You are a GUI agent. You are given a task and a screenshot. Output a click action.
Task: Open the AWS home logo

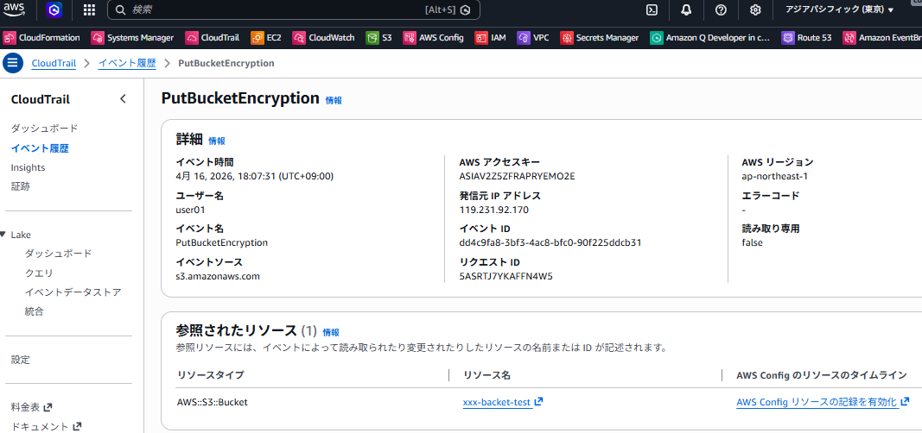click(x=14, y=9)
